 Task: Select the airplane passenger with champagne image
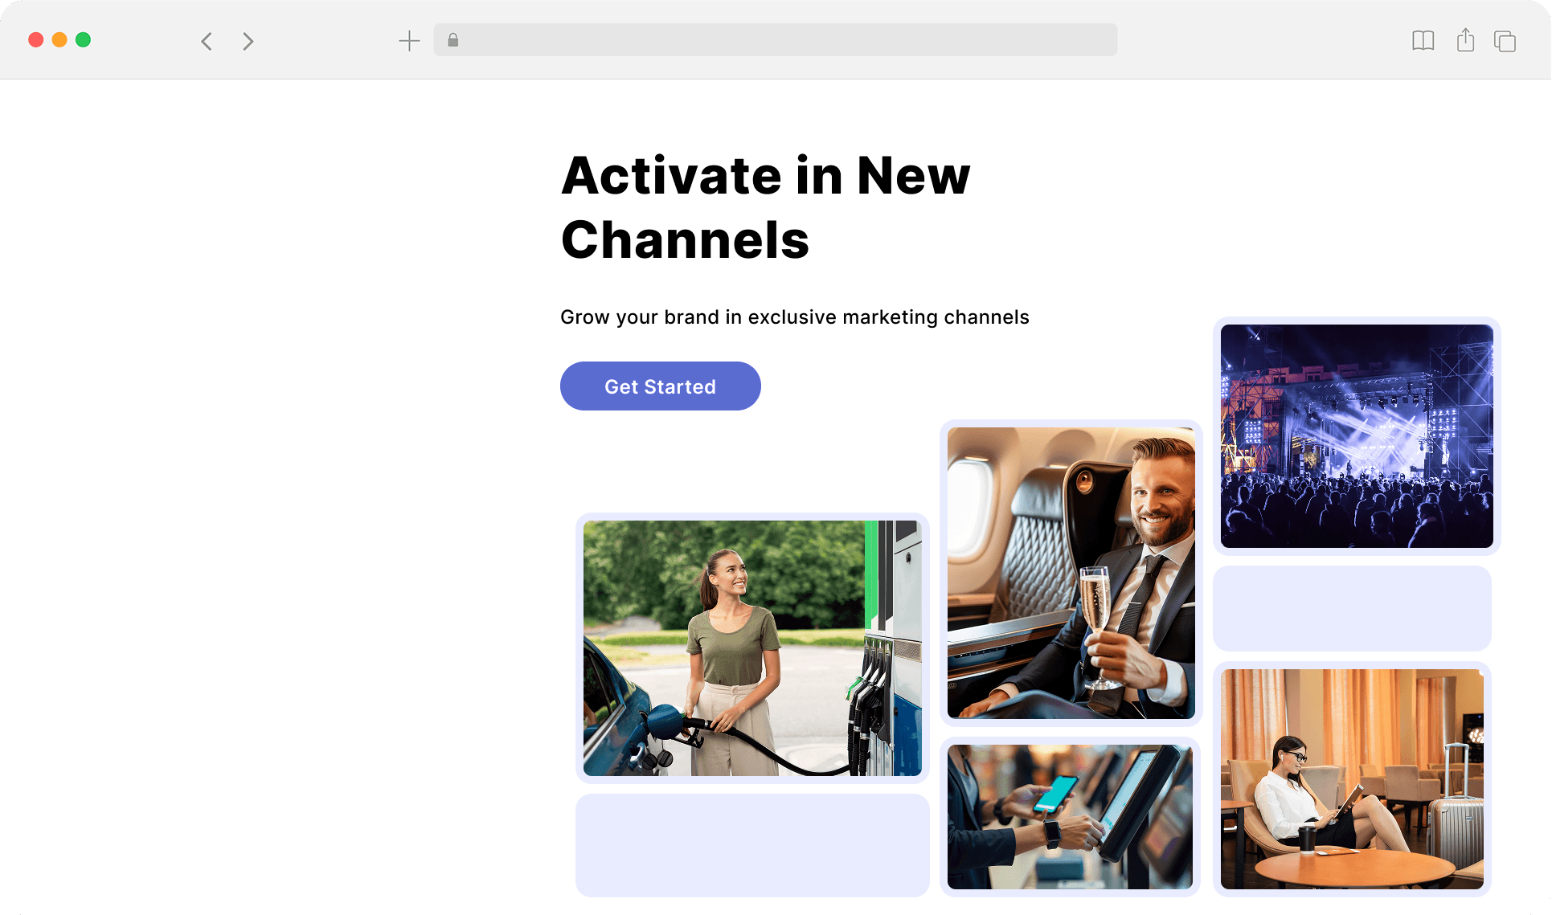coord(1071,573)
